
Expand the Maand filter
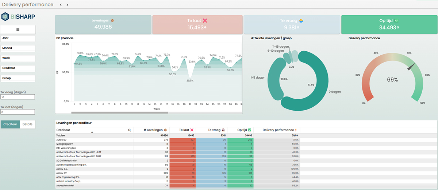(x=18, y=48)
